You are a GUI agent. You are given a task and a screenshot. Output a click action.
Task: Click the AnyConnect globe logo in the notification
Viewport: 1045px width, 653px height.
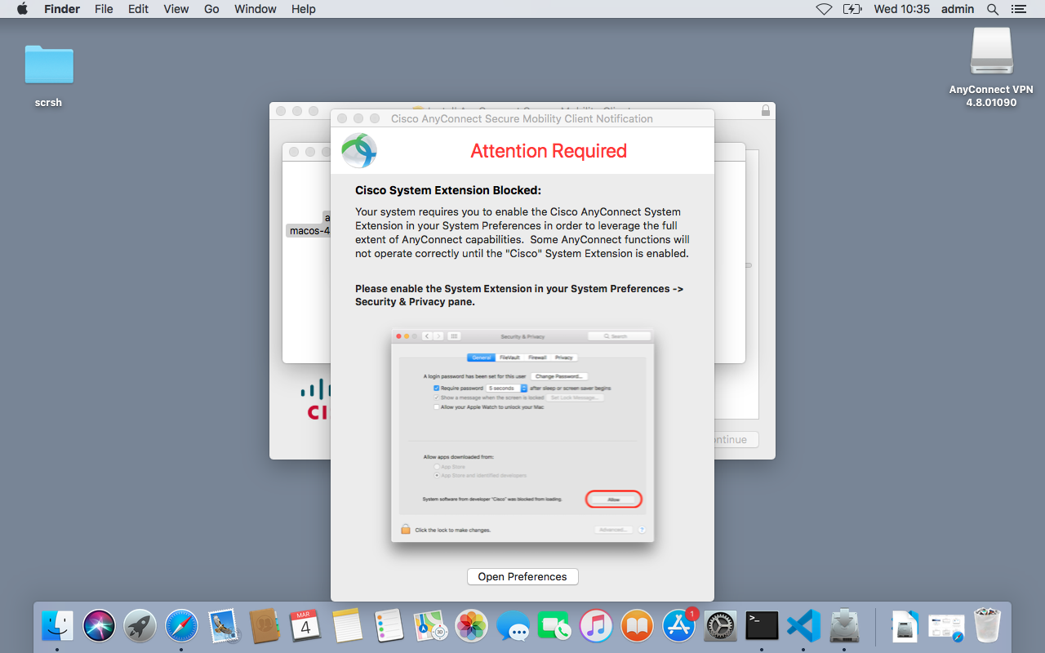(359, 151)
